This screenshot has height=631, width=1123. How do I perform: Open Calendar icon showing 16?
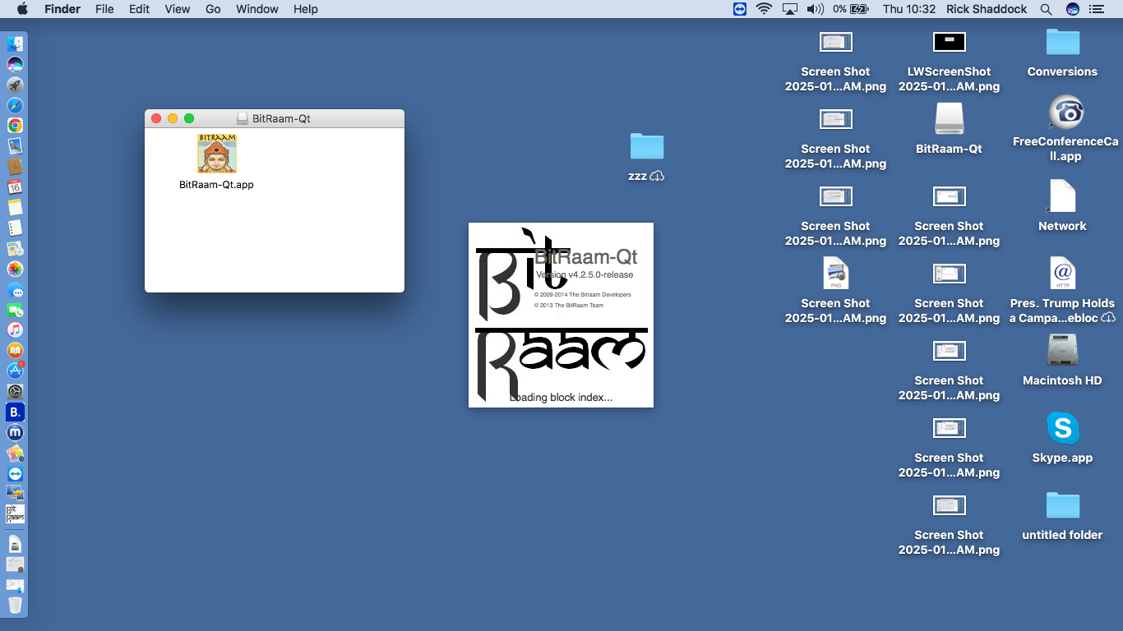click(15, 187)
